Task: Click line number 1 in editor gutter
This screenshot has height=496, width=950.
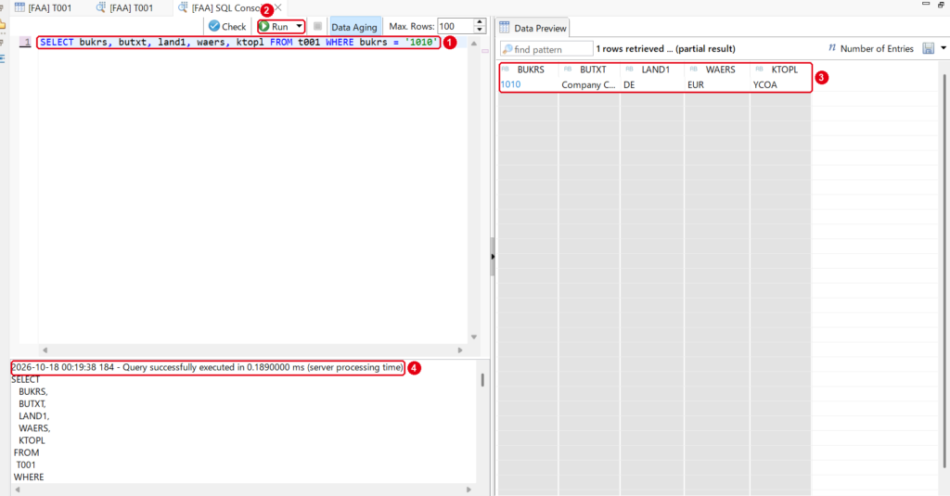Action: 26,43
